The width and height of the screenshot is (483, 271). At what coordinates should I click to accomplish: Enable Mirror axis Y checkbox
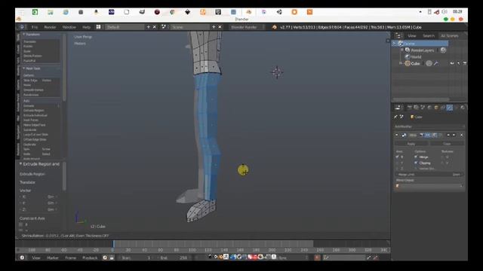tap(398, 163)
